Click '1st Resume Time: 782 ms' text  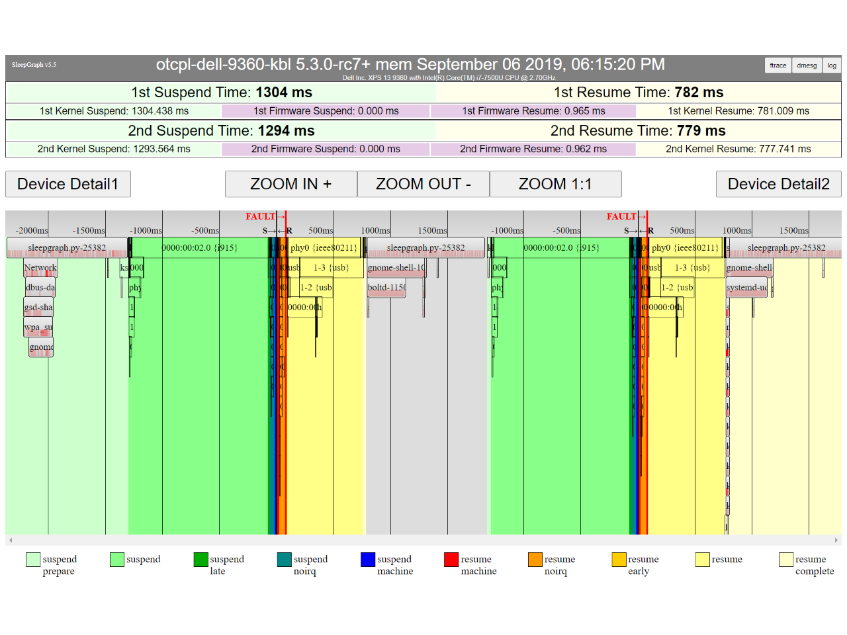click(x=639, y=93)
